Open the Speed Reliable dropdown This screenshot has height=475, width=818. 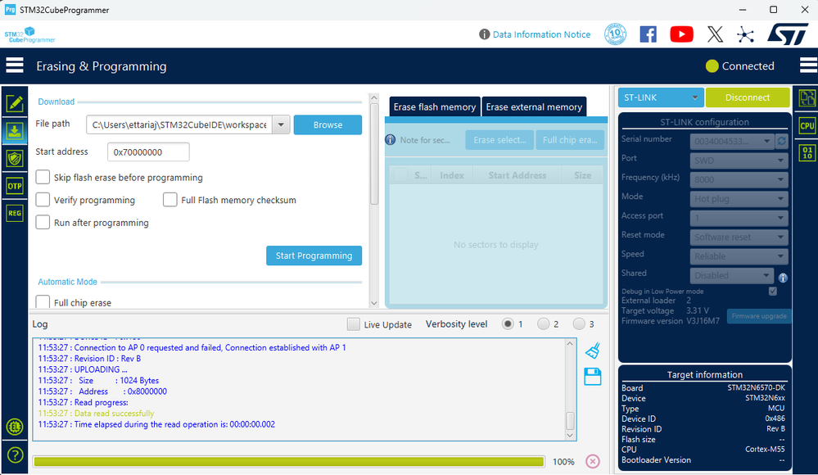(x=739, y=256)
